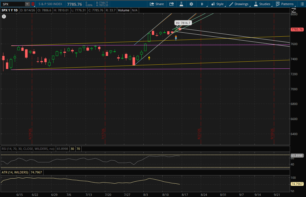Expand the Style dropdown menu
The image size is (306, 197).
[x=218, y=4]
